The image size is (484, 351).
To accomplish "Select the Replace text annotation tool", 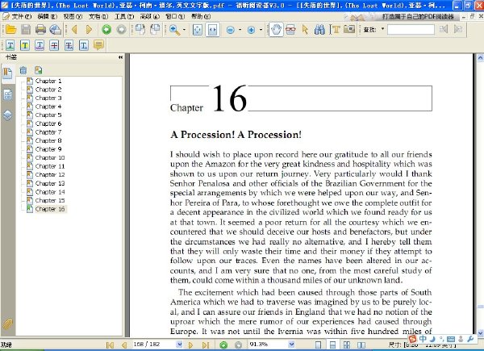I will (x=69, y=45).
